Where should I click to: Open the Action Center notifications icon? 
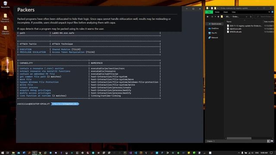[271, 153]
